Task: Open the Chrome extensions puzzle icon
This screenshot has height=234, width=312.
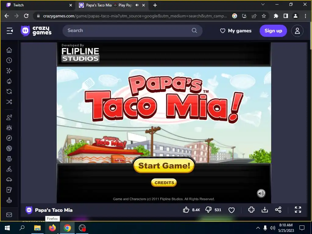Action: point(276,16)
